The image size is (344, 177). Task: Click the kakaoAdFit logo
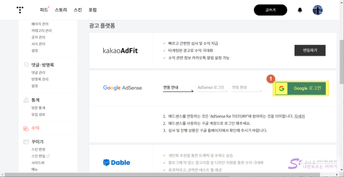point(120,51)
